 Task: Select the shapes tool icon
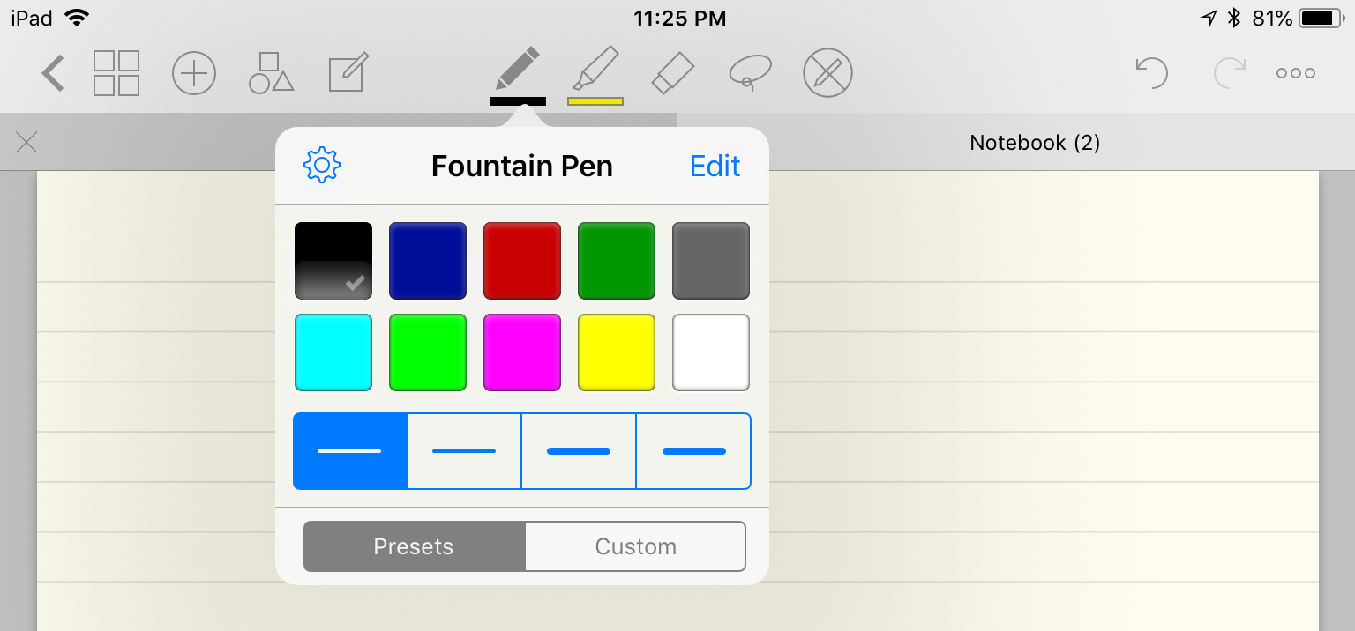click(x=271, y=73)
